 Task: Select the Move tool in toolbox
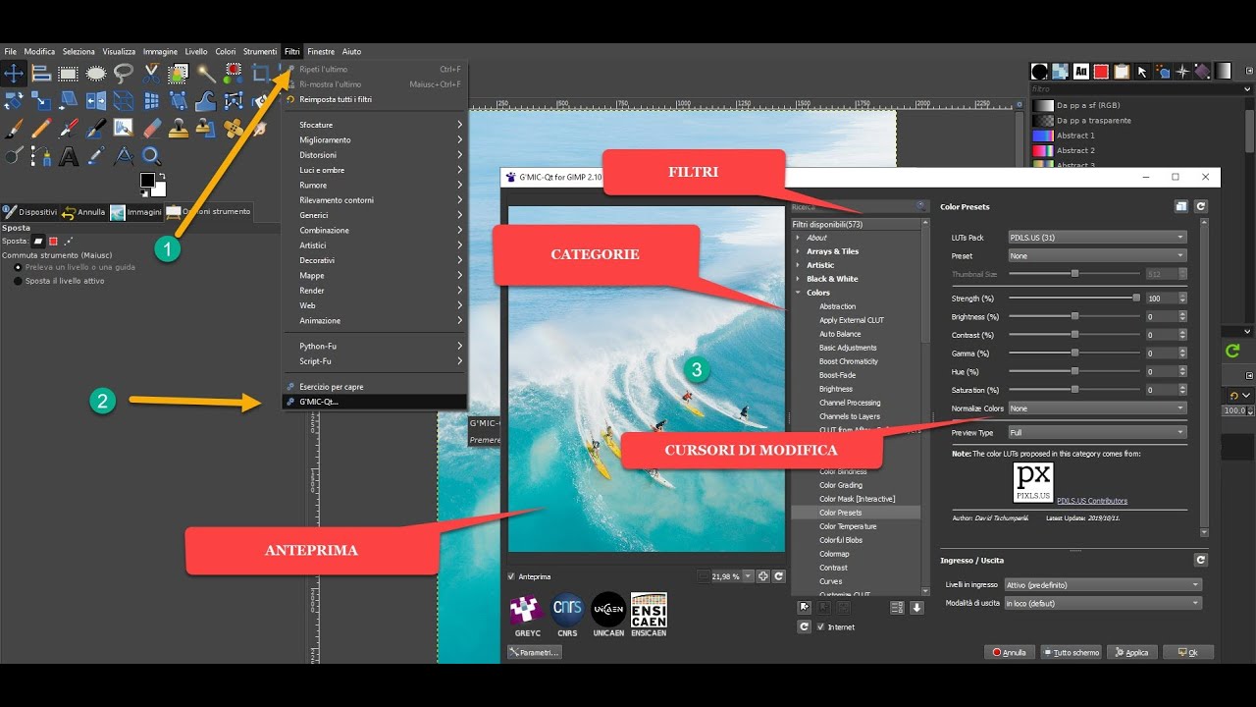click(14, 73)
